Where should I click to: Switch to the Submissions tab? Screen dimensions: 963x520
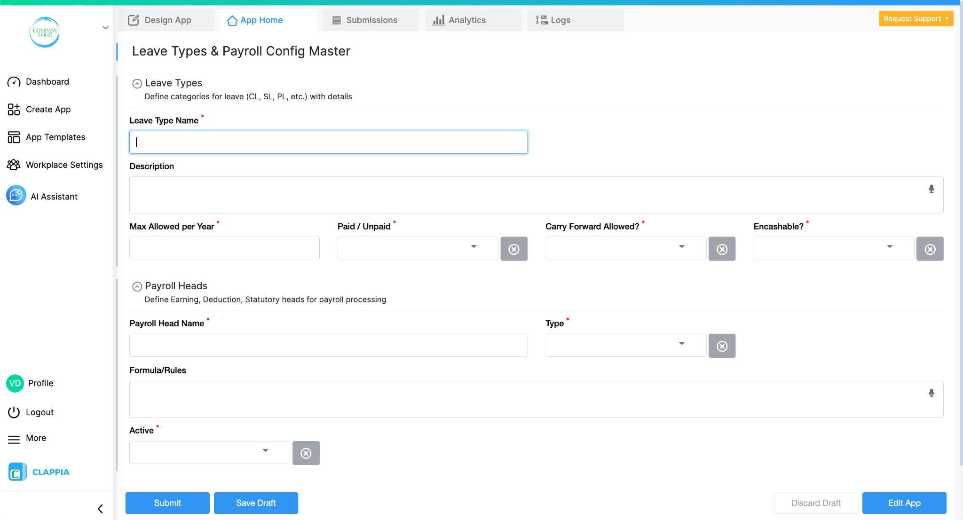(371, 20)
